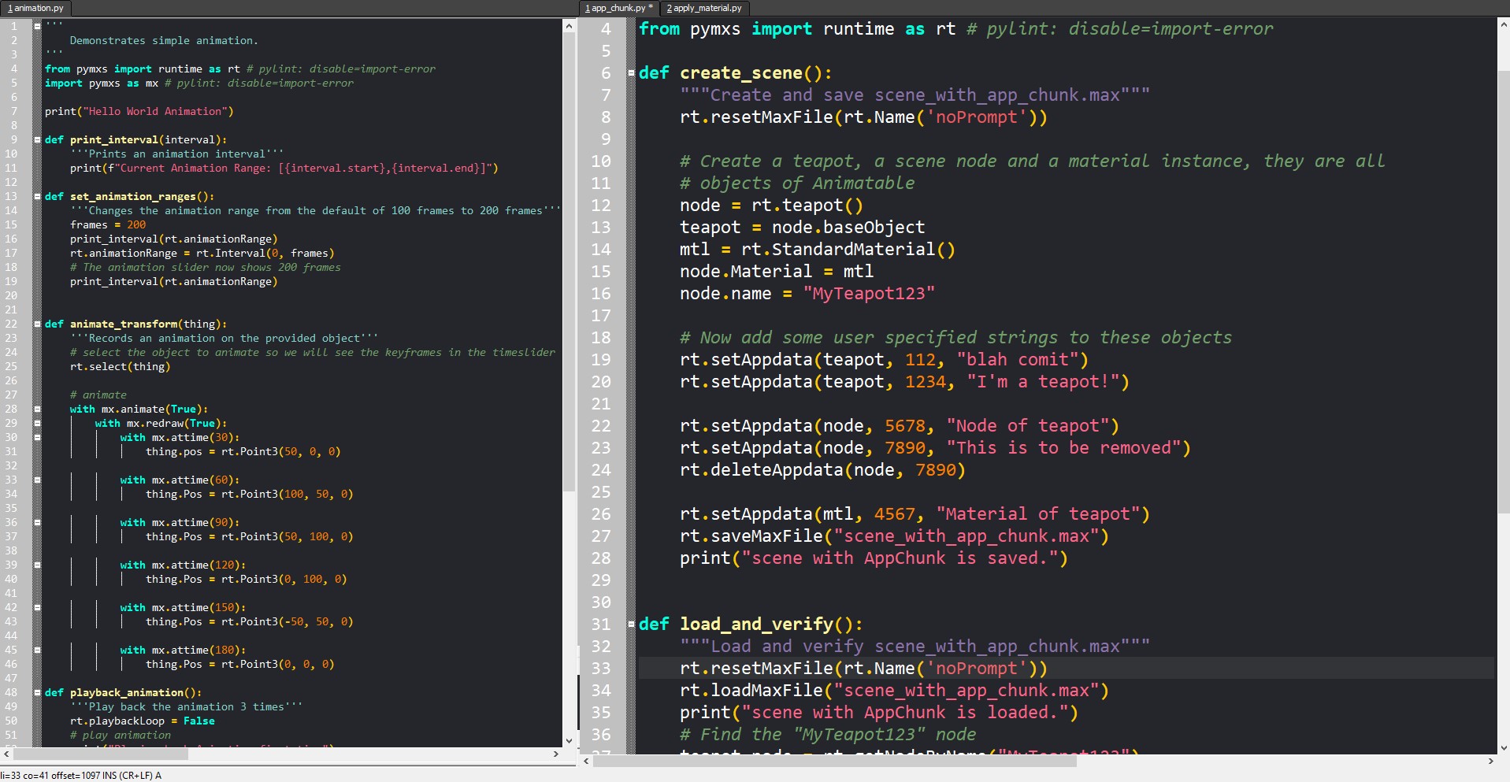1510x782 pixels.
Task: Collapse the load_and_verify function fold
Action: click(631, 624)
